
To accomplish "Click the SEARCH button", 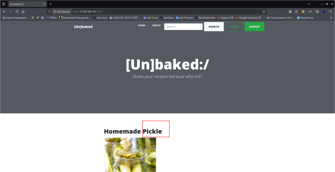I will point(214,27).
